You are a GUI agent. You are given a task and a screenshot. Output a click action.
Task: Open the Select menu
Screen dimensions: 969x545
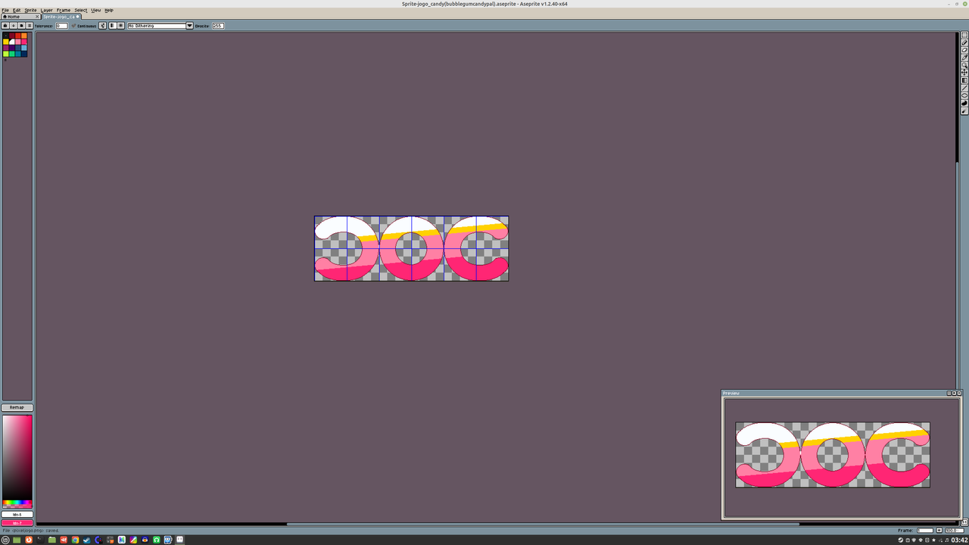click(81, 11)
